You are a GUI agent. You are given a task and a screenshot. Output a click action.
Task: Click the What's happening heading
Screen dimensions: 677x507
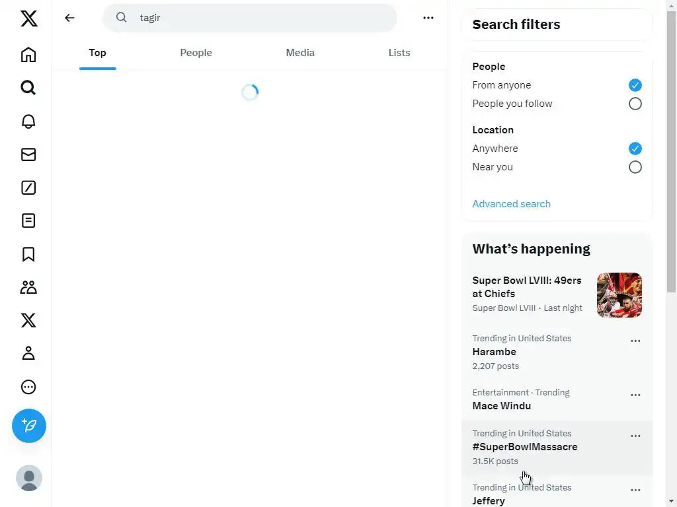click(531, 249)
